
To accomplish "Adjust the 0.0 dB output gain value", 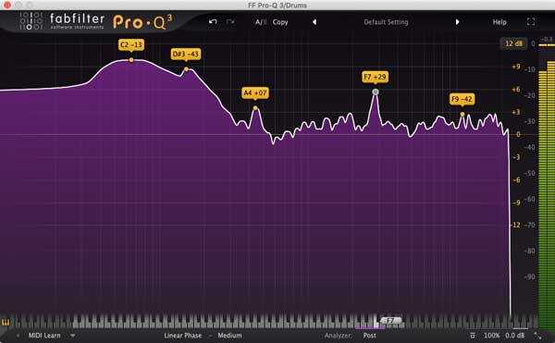I will point(515,336).
